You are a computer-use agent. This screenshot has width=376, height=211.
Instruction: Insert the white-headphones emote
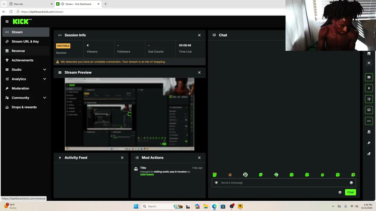point(276,175)
